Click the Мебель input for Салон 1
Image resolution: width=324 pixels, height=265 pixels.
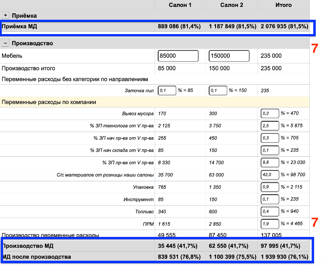click(178, 56)
